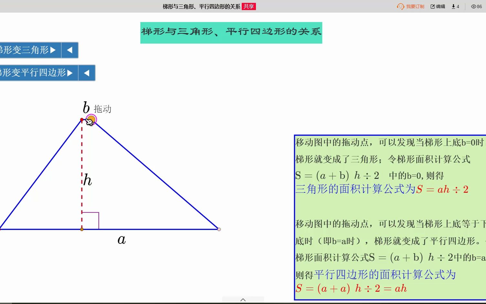486x304 pixels.
Task: Click the pink right vertex of base a
Action: click(x=219, y=229)
